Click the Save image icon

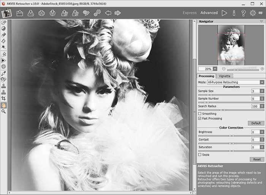point(31,13)
